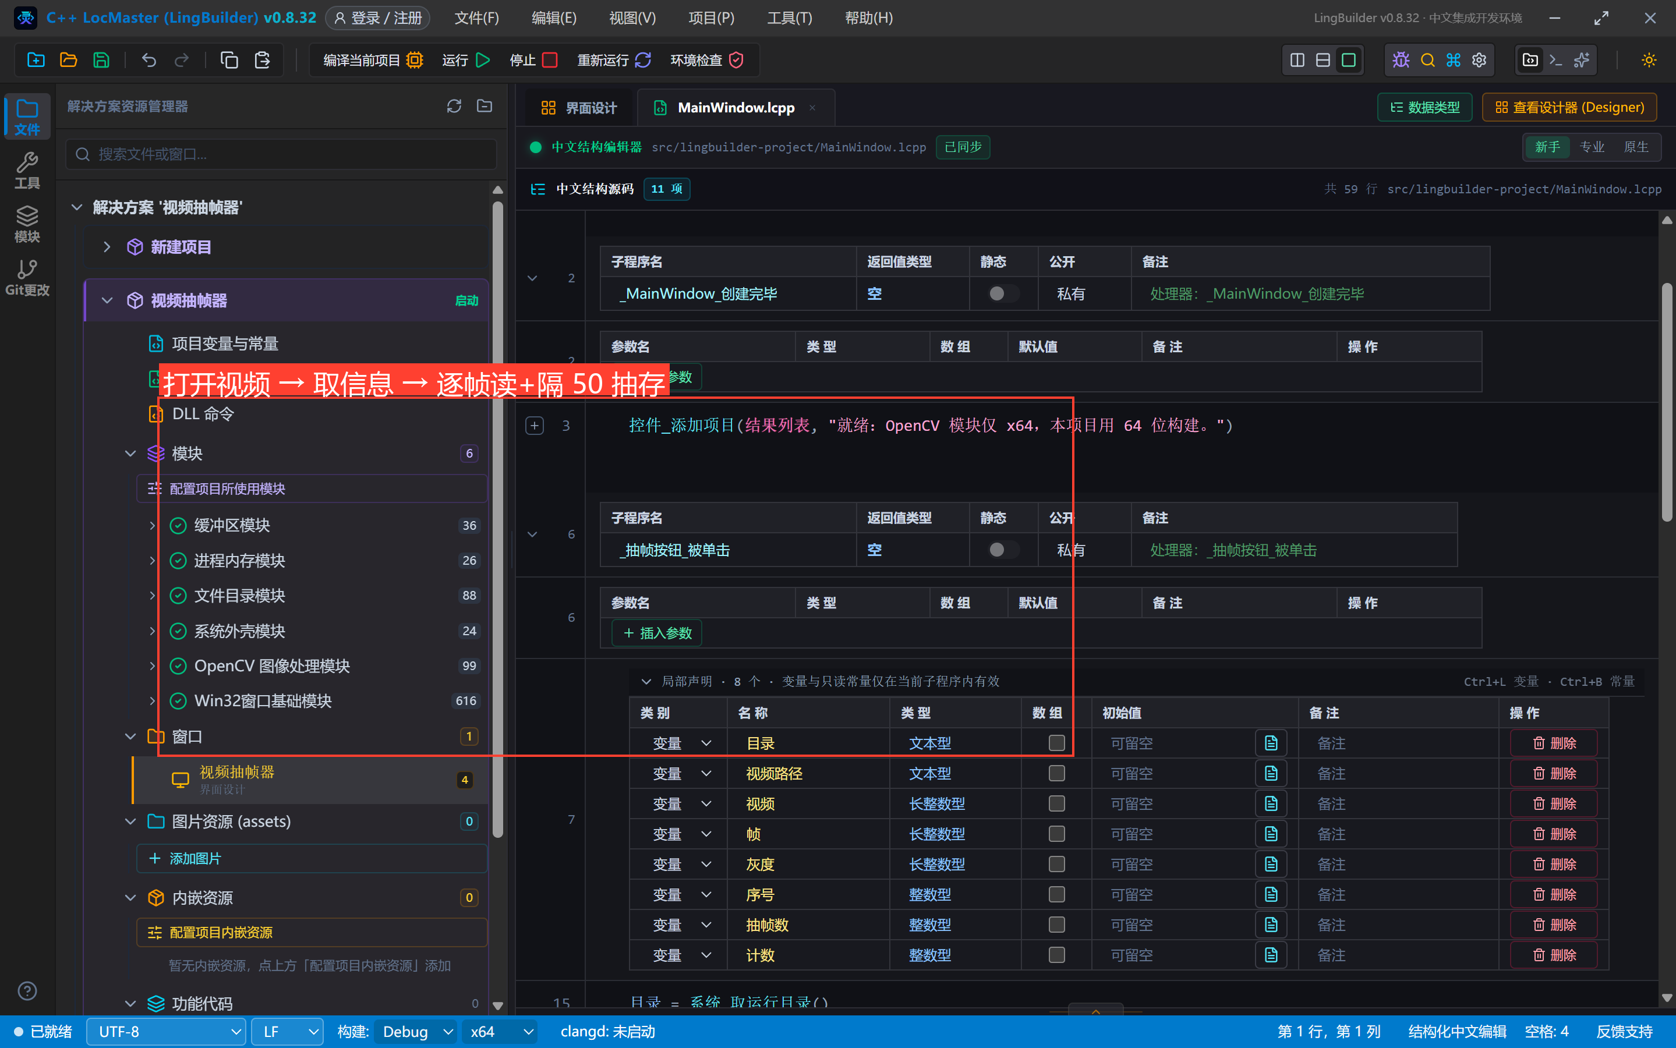This screenshot has width=1676, height=1048.
Task: Open the 工具(T) menu
Action: (790, 18)
